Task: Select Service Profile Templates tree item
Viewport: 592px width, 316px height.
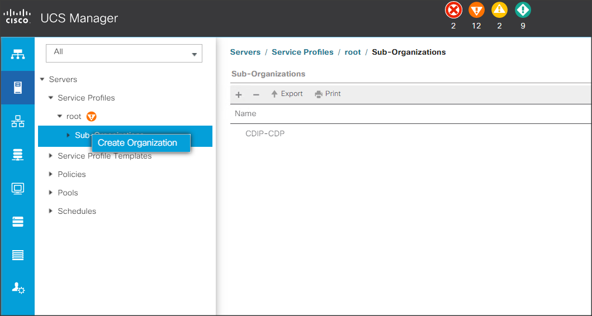Action: pyautogui.click(x=105, y=156)
